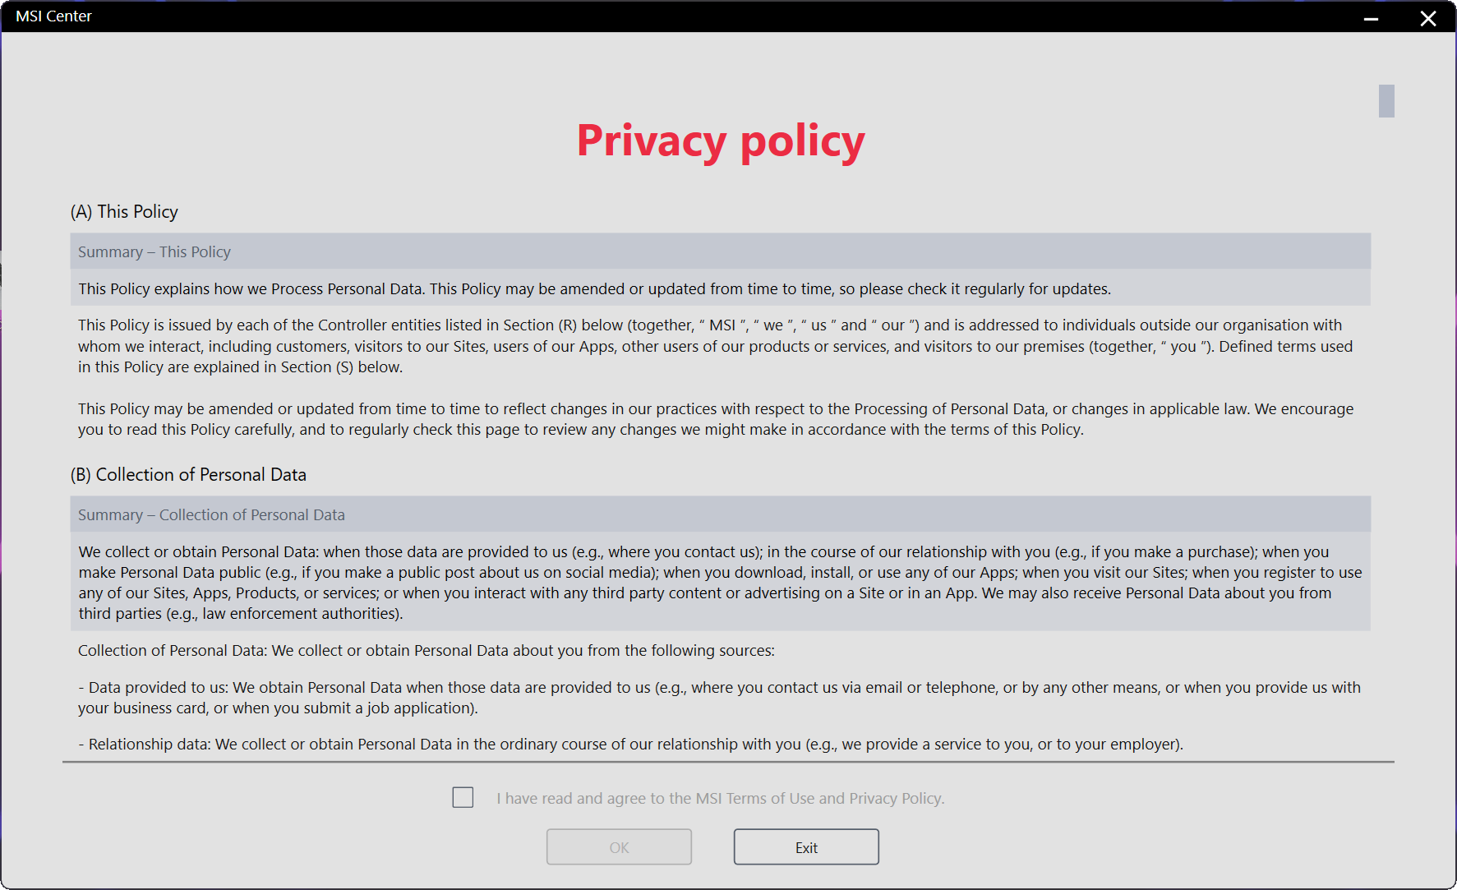Select the '(B) Collection of Personal Data' heading

[188, 475]
